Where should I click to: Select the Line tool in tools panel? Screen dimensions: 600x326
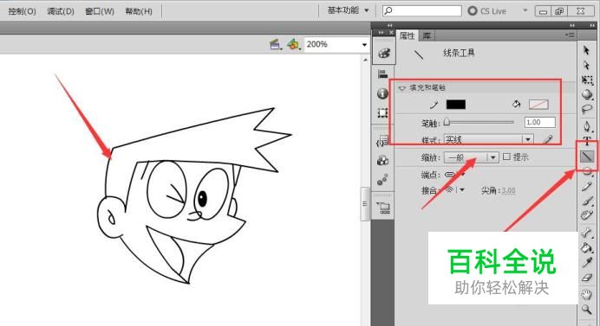coord(587,157)
